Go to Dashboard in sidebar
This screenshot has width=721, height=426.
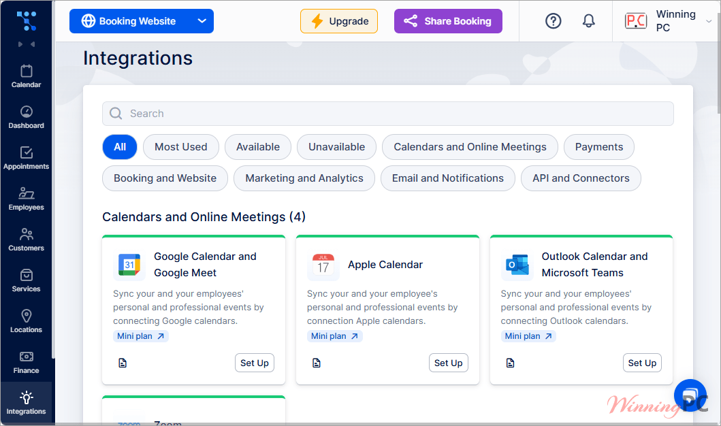[26, 117]
